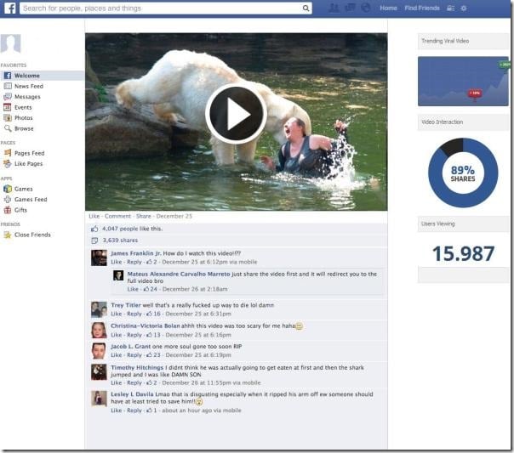Reply to Lesley L Davila's comment

(134, 411)
